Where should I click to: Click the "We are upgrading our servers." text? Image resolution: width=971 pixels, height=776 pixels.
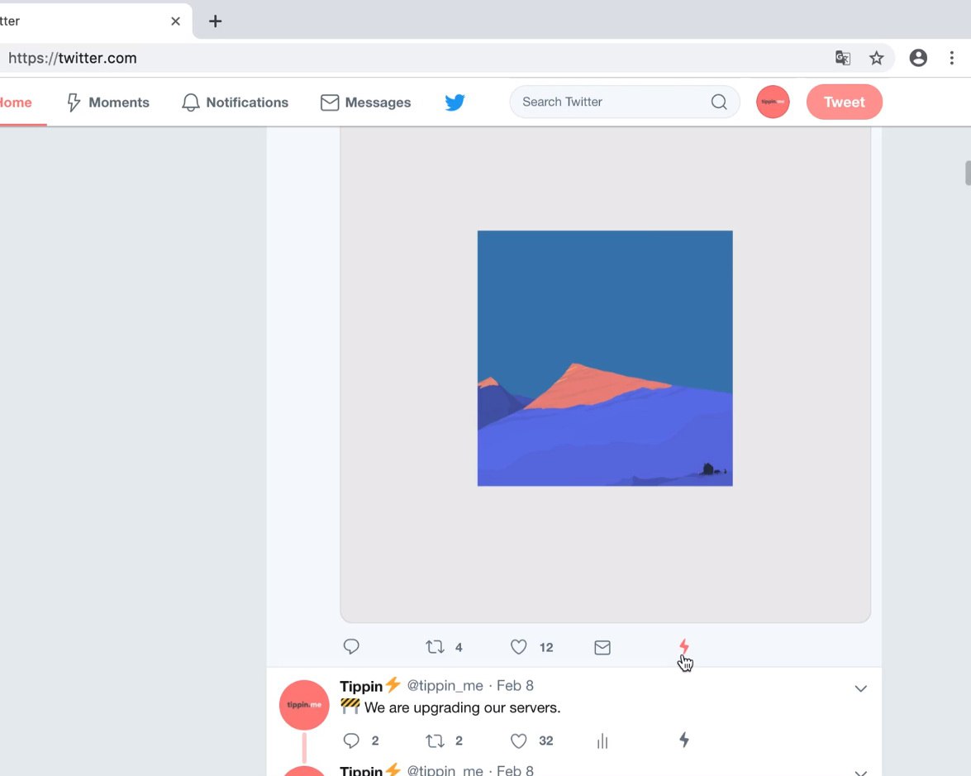tap(462, 707)
